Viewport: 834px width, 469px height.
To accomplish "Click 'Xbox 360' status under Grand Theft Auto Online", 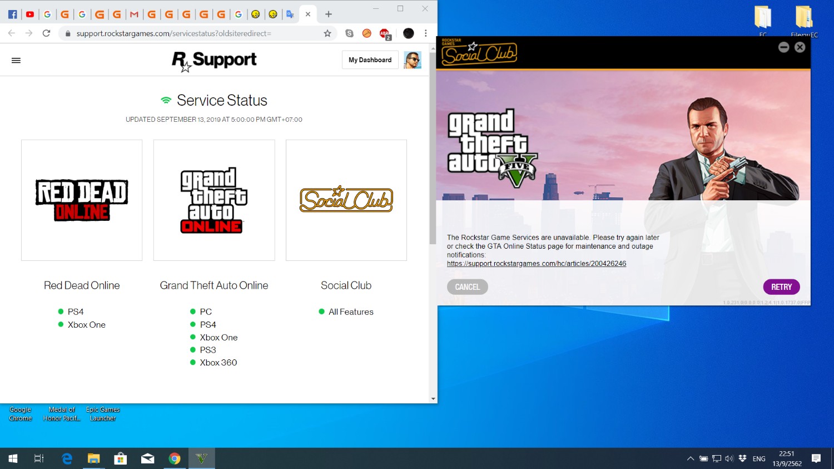I will (219, 363).
